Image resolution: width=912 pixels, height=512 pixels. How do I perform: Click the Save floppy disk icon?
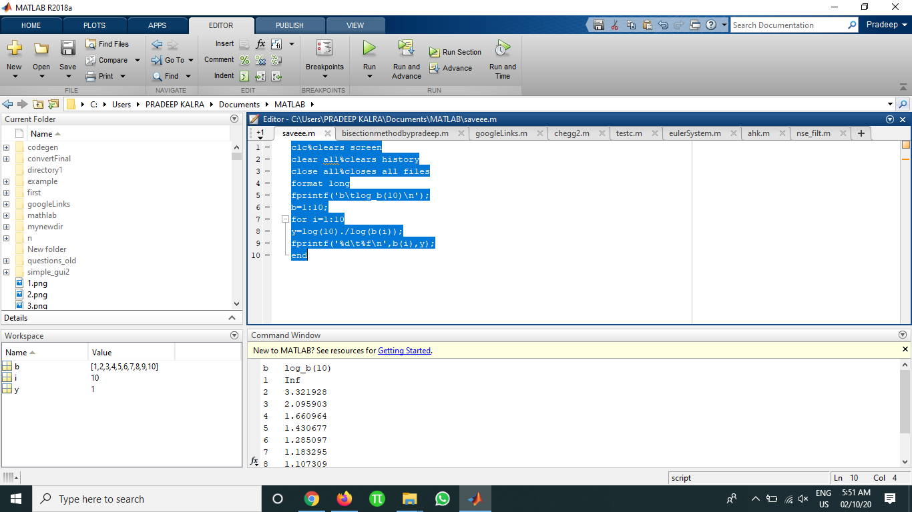[67, 48]
